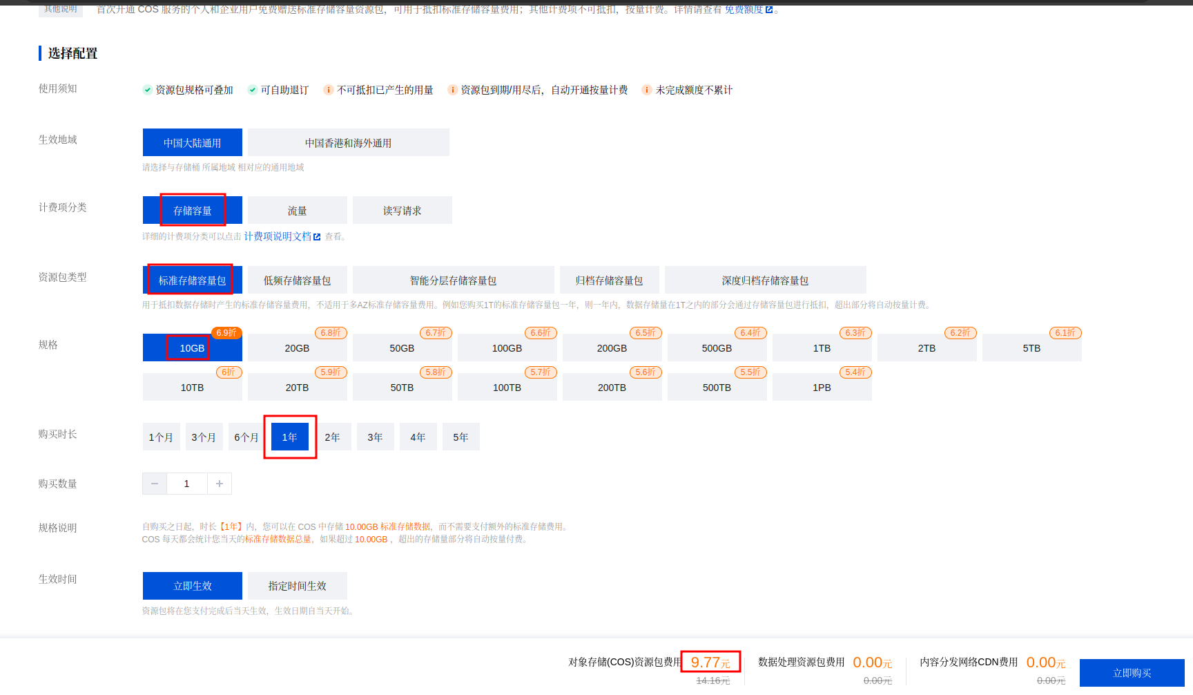The width and height of the screenshot is (1193, 695).
Task: Click the 购买数量 quantity input field
Action: click(x=186, y=484)
